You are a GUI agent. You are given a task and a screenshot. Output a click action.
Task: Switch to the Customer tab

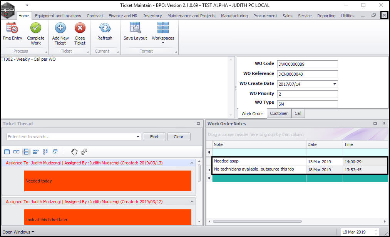(x=279, y=113)
